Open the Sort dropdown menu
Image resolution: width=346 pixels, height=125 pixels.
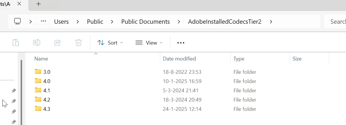pos(110,43)
